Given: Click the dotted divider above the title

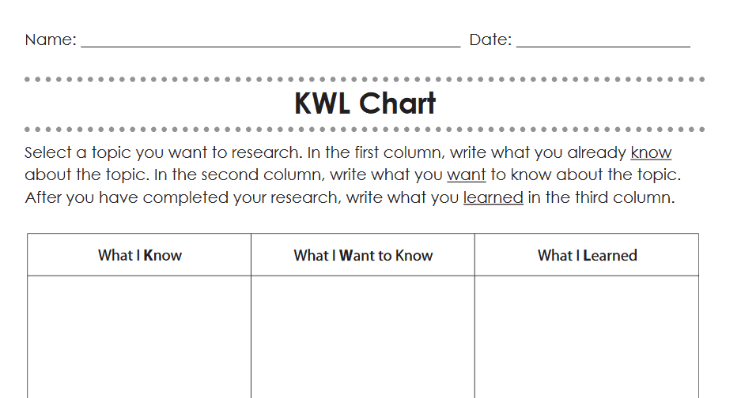Looking at the screenshot, I should 365,79.
